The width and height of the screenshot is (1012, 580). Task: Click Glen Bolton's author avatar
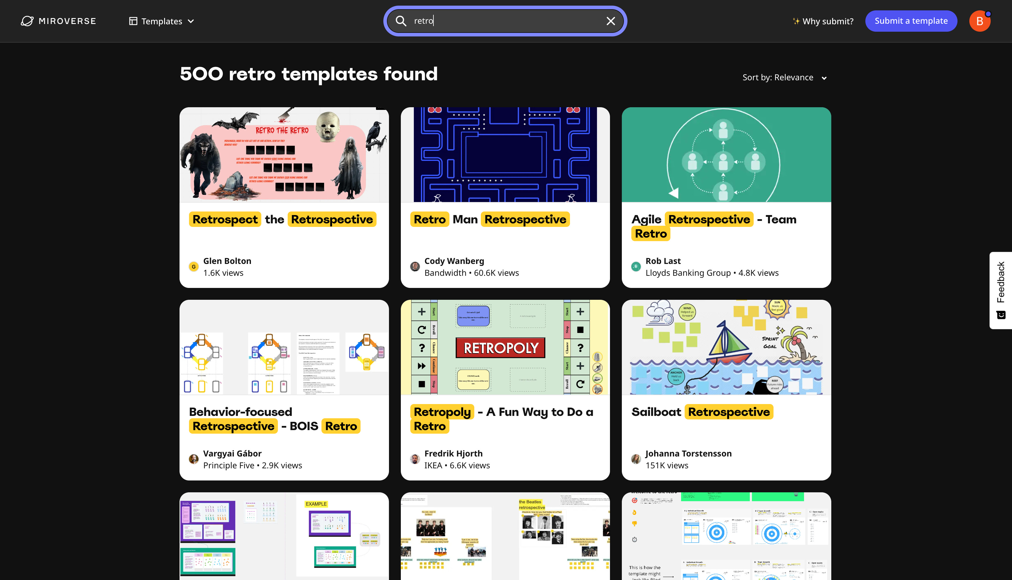pos(193,267)
